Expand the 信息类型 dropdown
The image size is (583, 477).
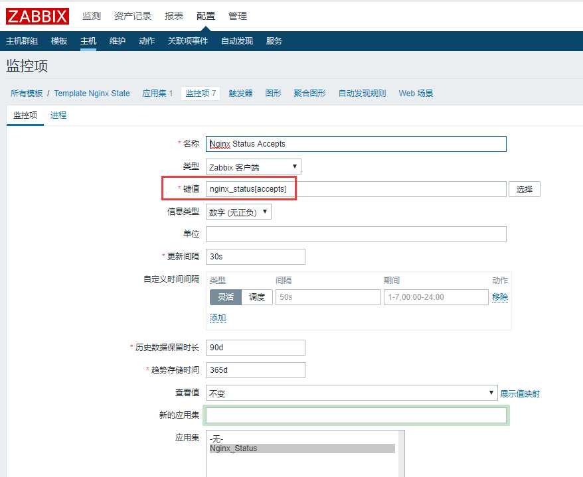238,212
